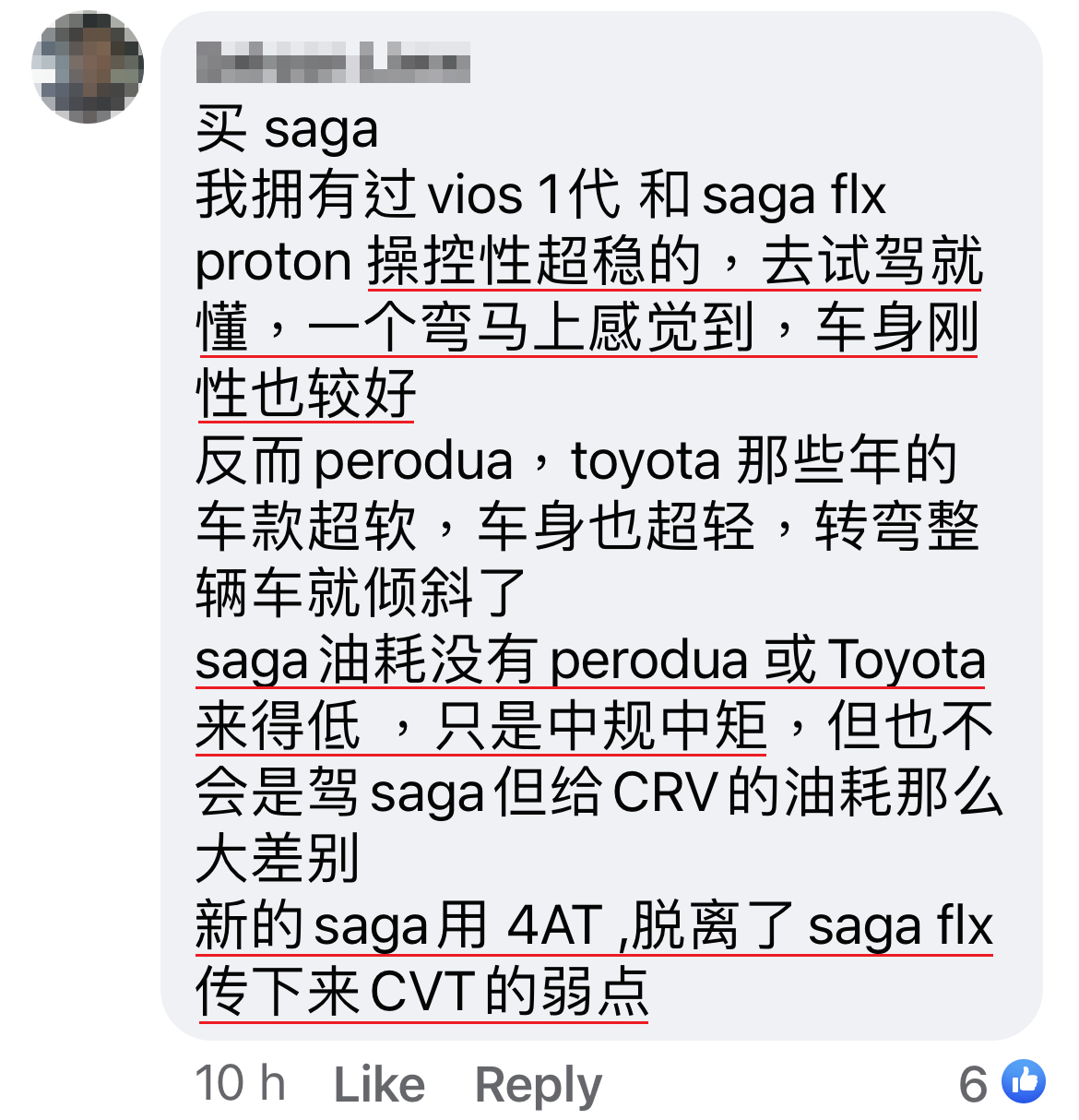Click the line starting '反而 perodua'

tap(576, 460)
